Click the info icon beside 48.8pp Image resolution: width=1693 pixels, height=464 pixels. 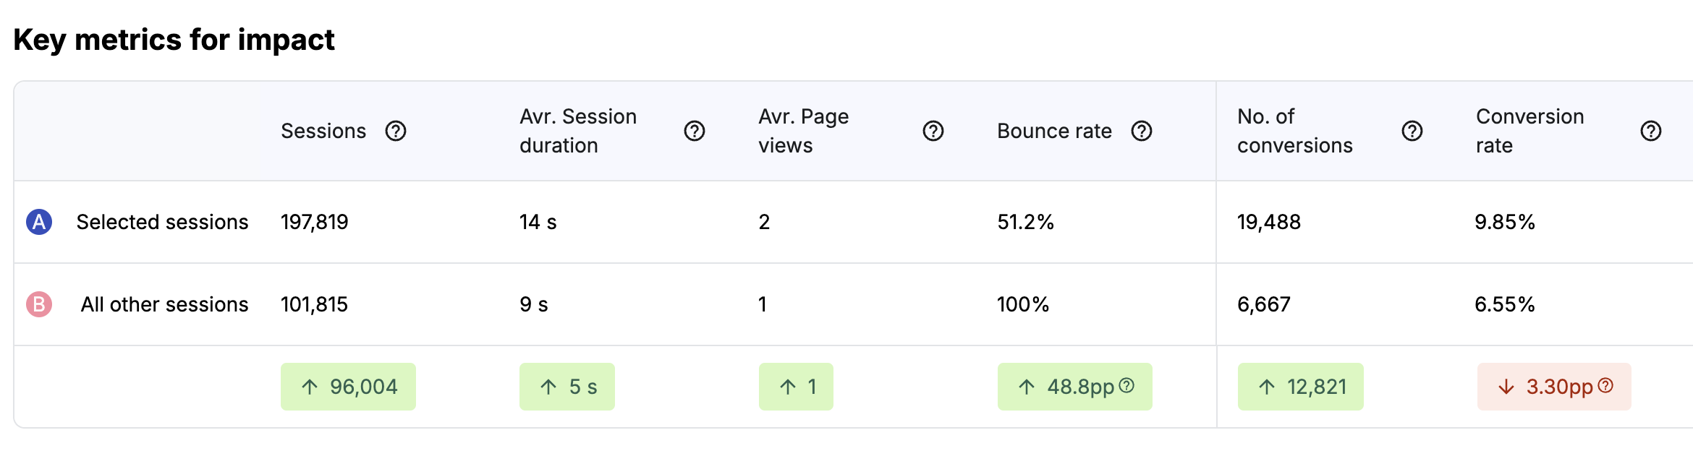point(1126,386)
